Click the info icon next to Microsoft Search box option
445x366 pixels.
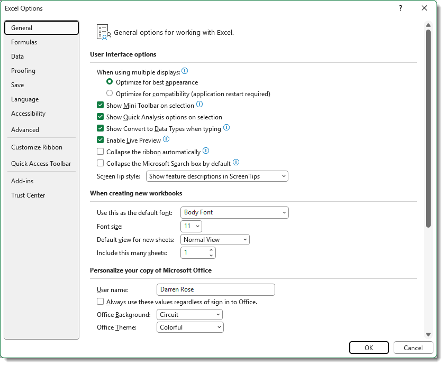coord(236,162)
